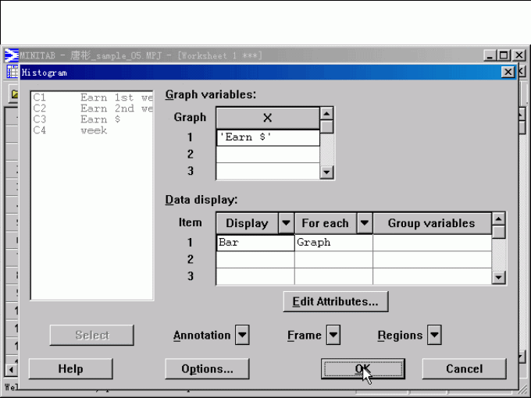Viewport: 531px width, 398px height.
Task: Click the Group variables cell for item 1
Action: (x=432, y=243)
